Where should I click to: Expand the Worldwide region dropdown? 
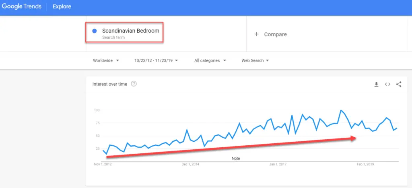pos(106,60)
